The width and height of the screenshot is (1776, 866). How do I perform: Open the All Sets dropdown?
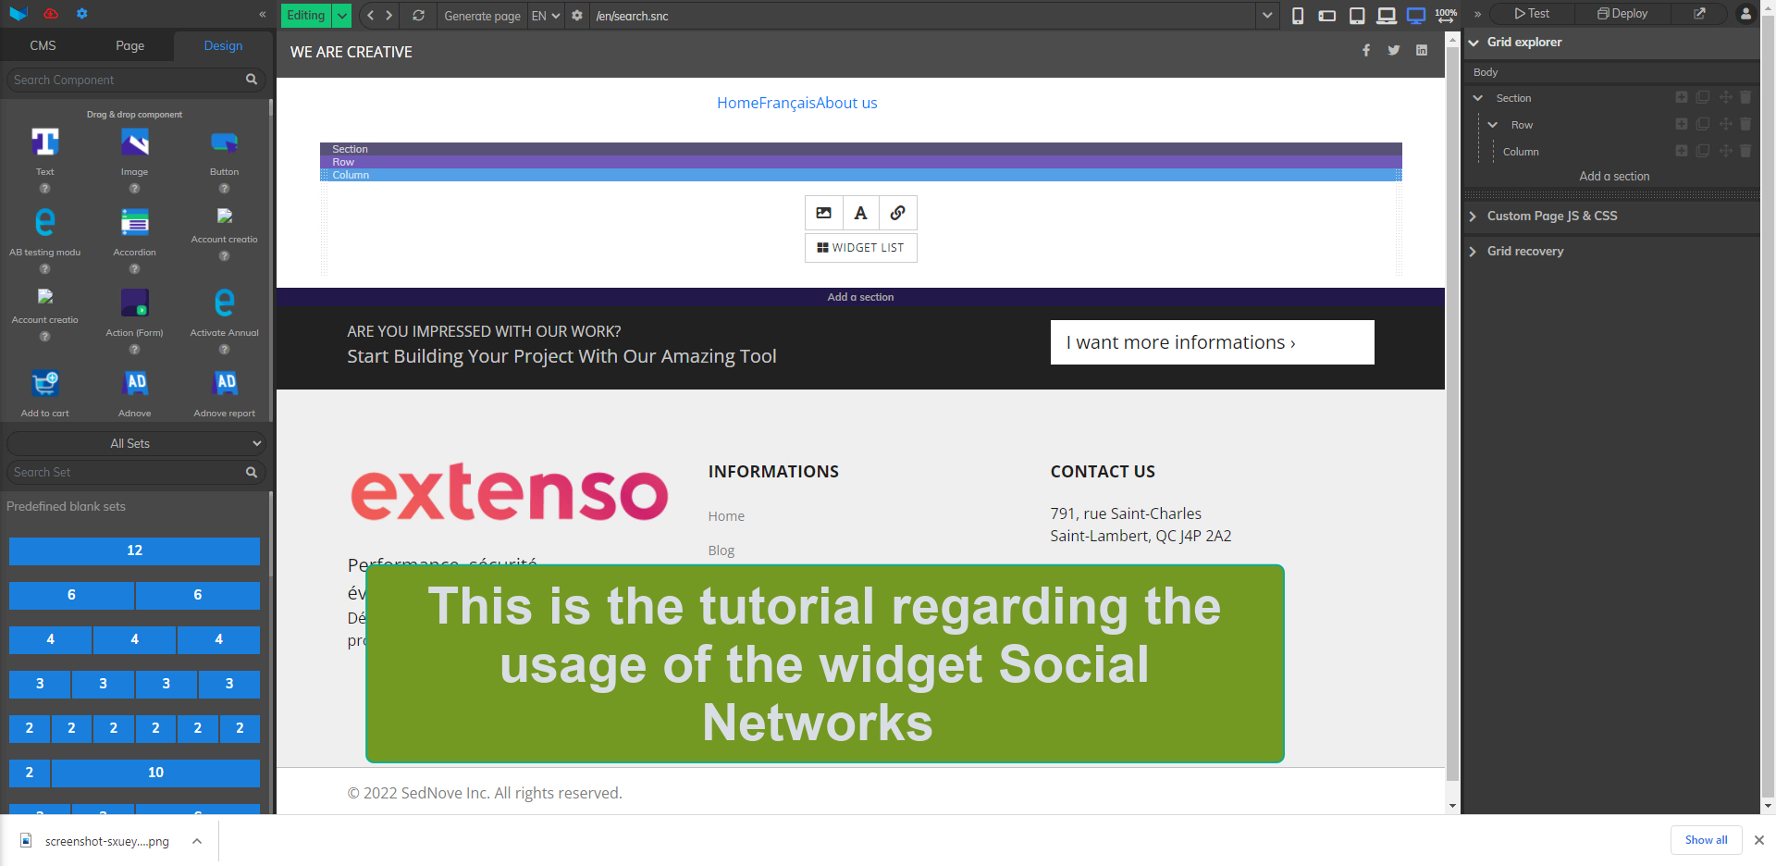coord(136,443)
